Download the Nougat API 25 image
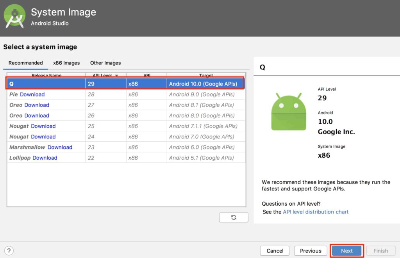This screenshot has height=258, width=400. 43,126
